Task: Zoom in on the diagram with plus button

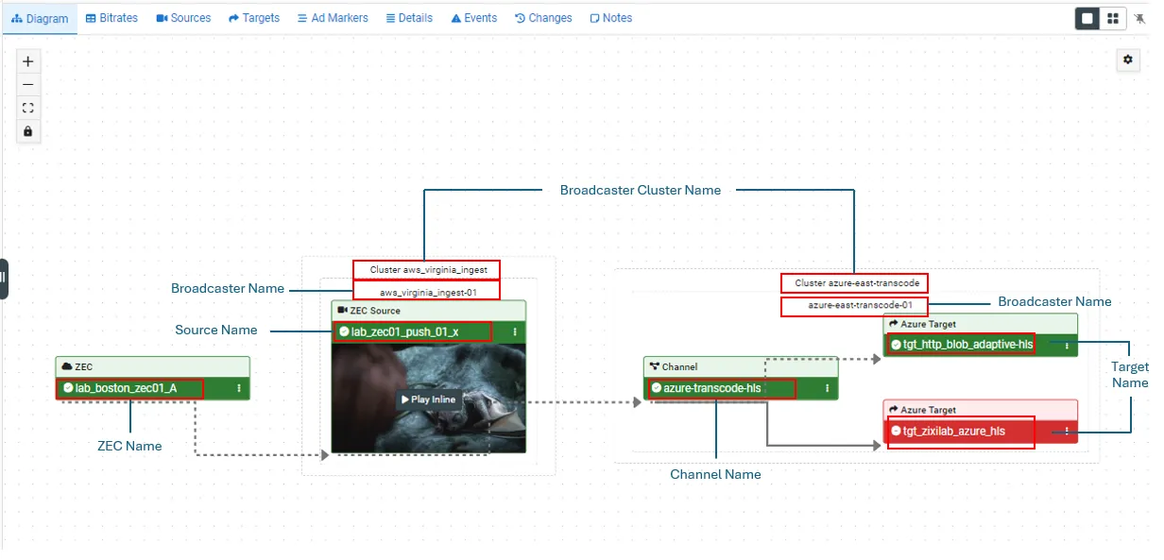Action: (28, 61)
